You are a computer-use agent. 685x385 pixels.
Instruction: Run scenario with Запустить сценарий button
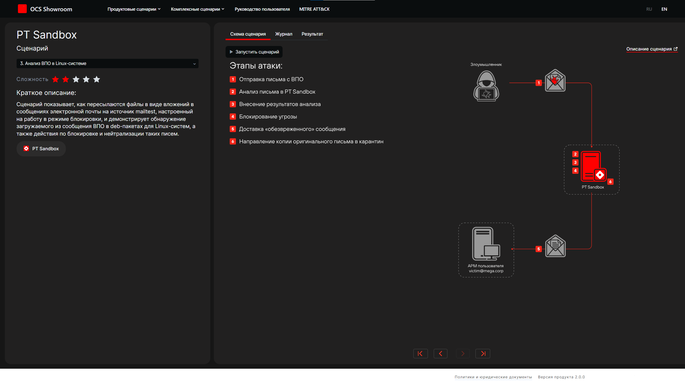point(254,52)
